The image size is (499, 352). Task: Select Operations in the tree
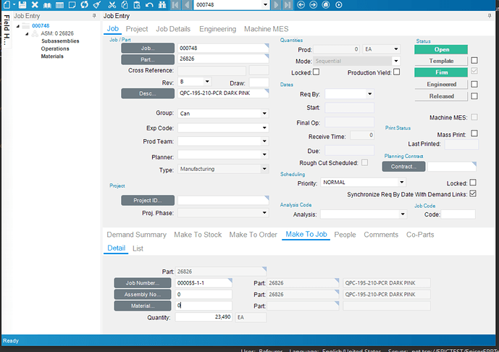pos(55,49)
